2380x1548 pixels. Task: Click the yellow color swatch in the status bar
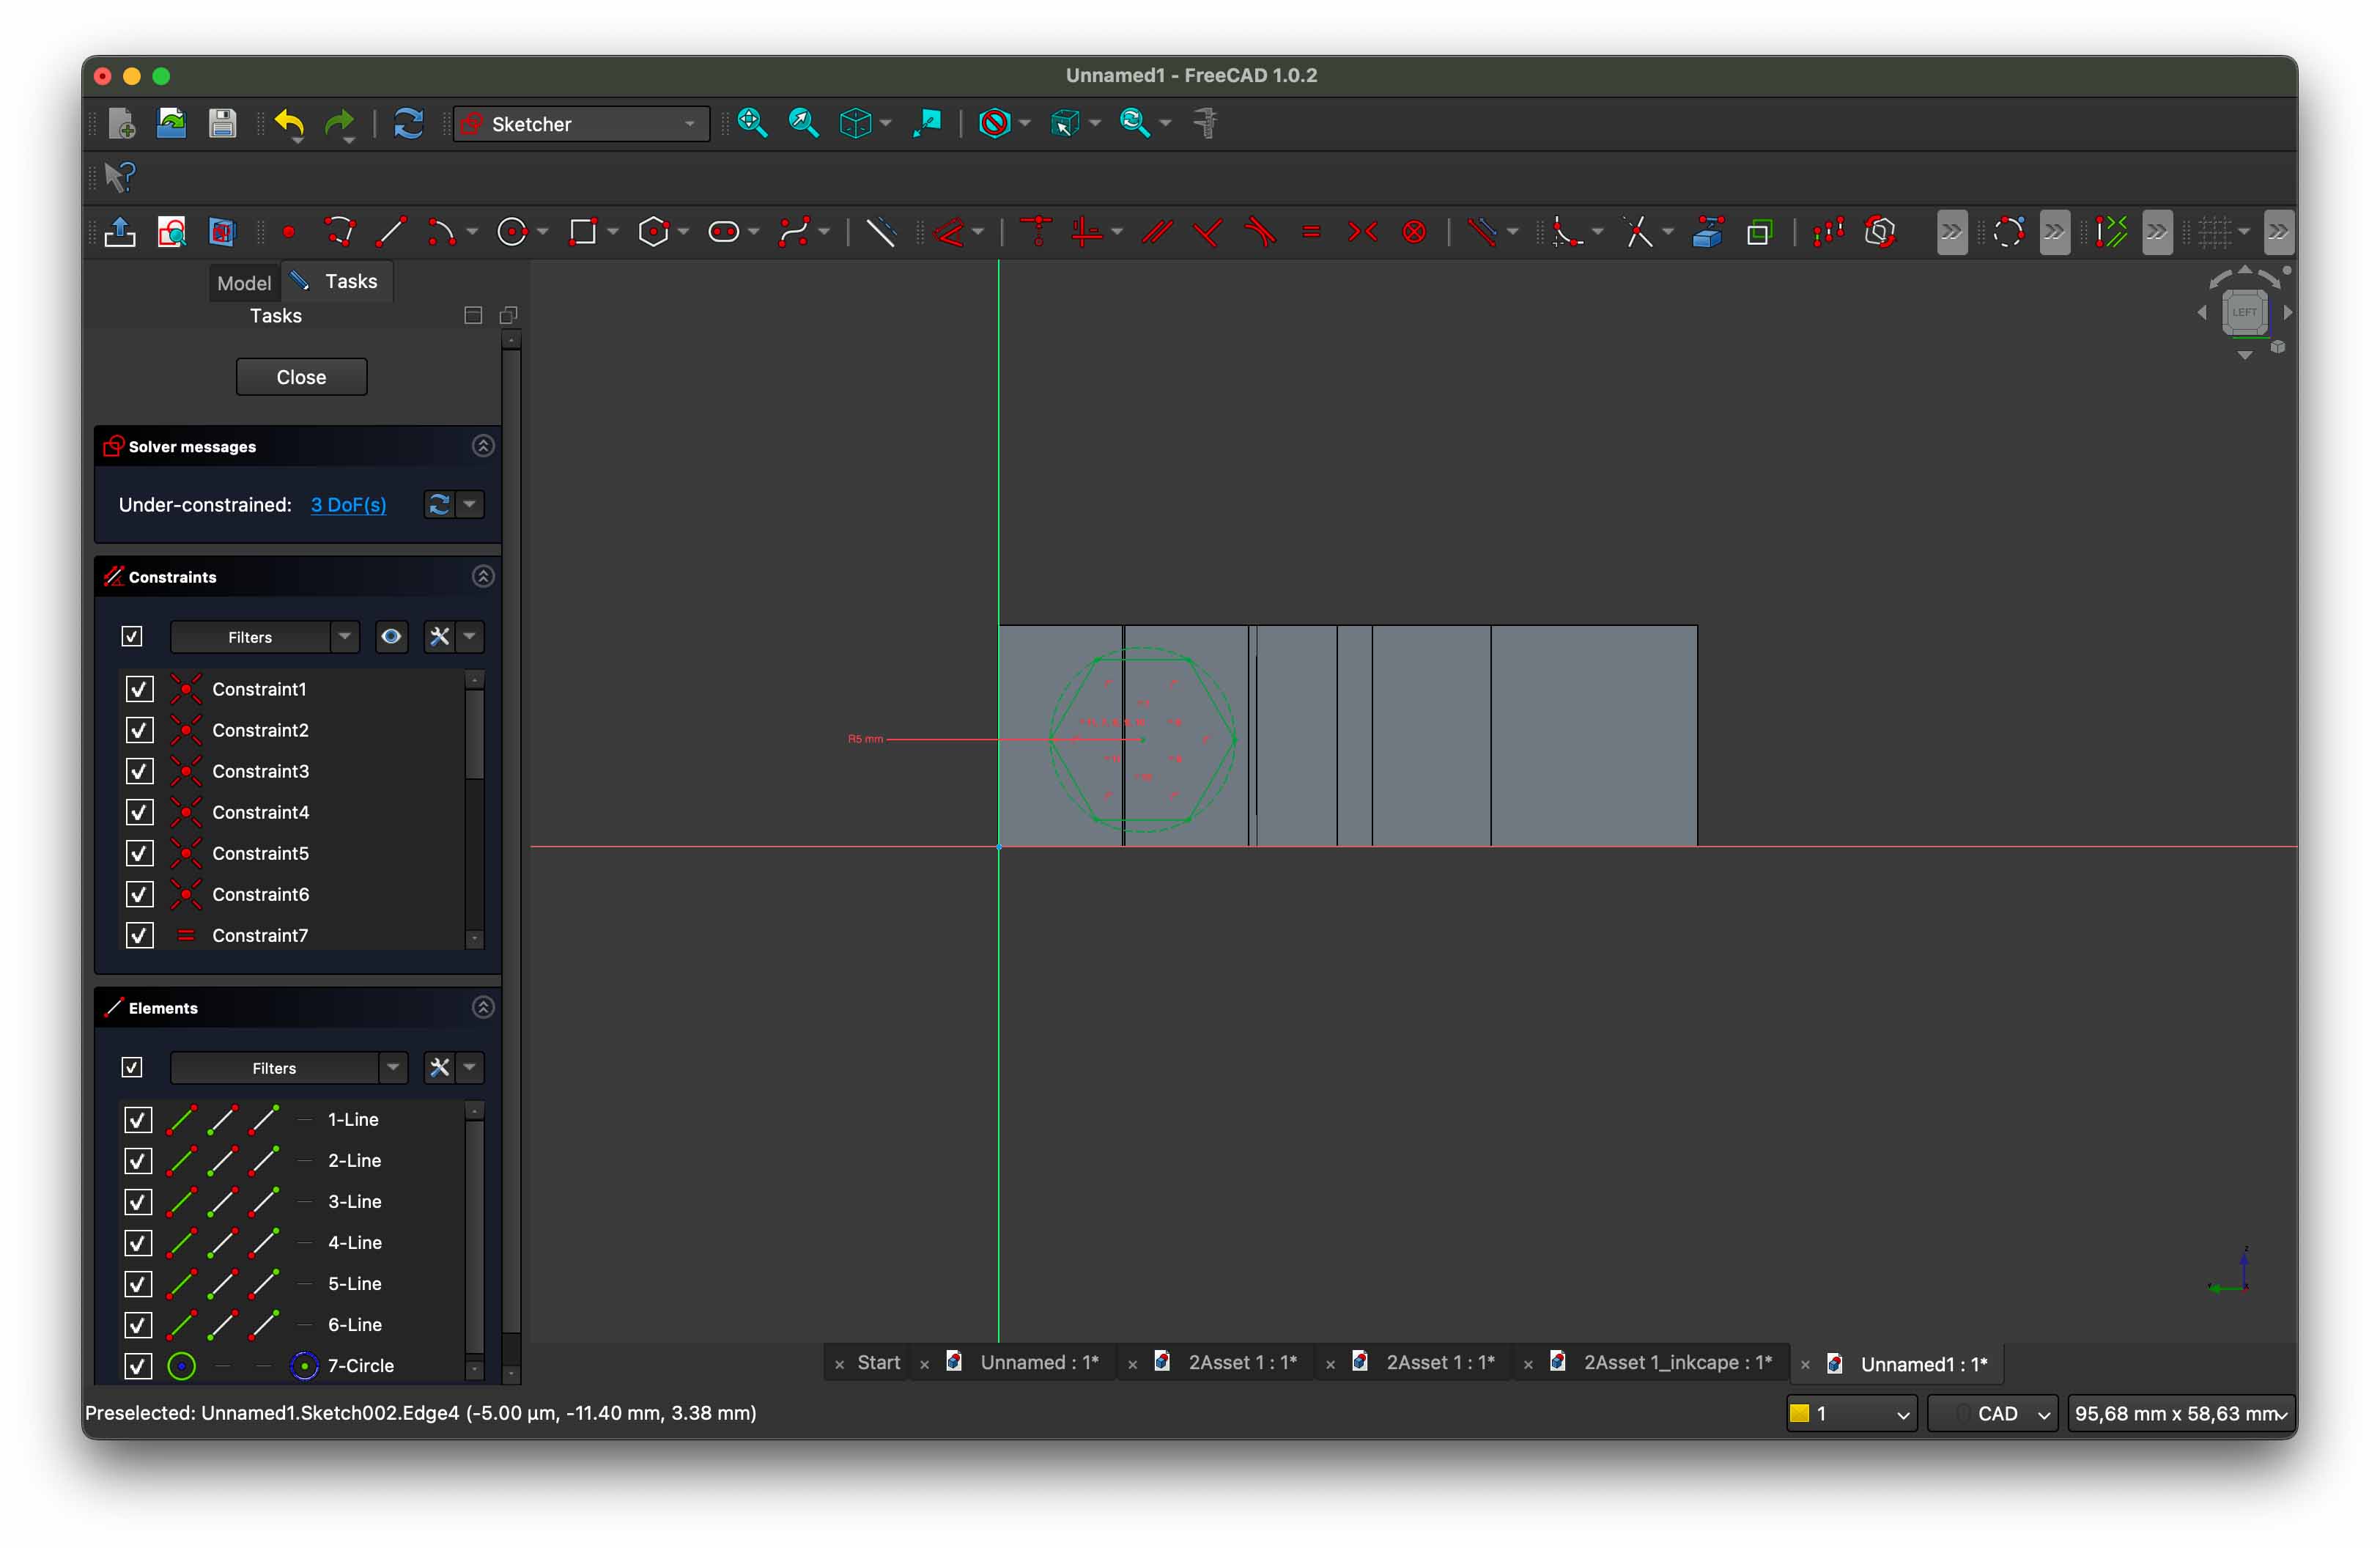[x=1799, y=1413]
